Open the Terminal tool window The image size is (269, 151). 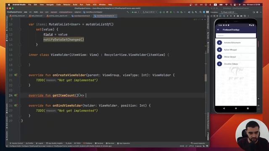(x=99, y=143)
